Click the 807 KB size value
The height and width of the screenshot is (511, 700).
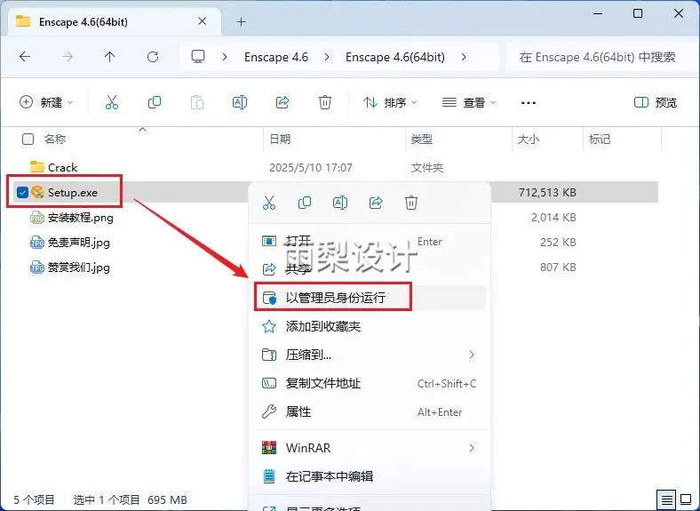point(558,267)
